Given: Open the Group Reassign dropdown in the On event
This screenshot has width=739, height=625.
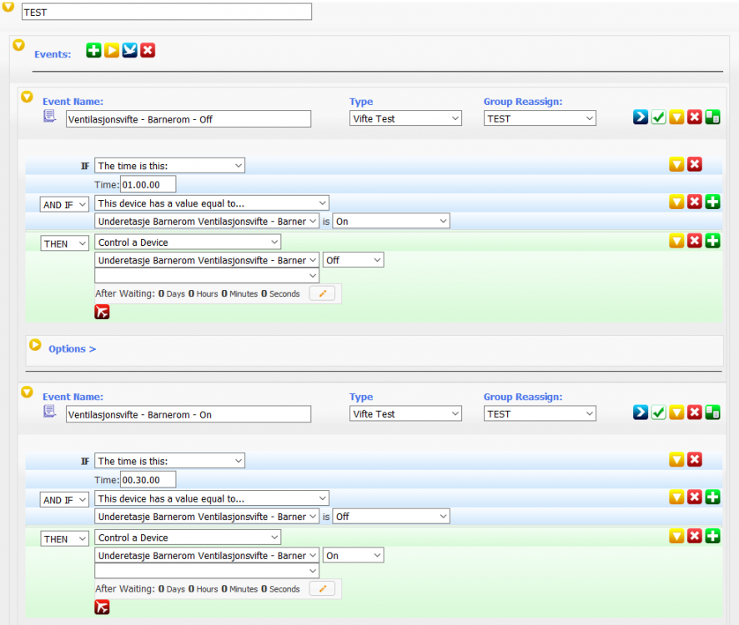Looking at the screenshot, I should [540, 413].
